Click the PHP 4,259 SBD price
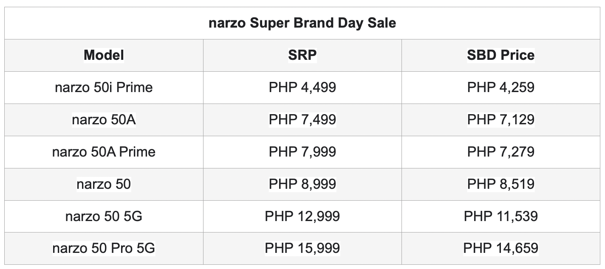Screen dimensions: 605x269 [500, 87]
